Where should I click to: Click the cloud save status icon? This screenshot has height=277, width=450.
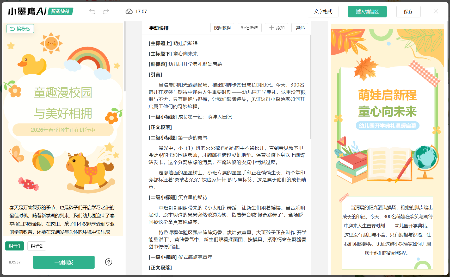tap(129, 11)
